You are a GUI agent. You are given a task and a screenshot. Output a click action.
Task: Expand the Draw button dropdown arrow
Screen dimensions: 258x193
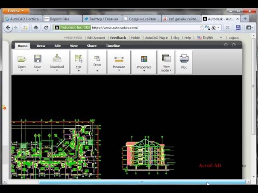97,71
